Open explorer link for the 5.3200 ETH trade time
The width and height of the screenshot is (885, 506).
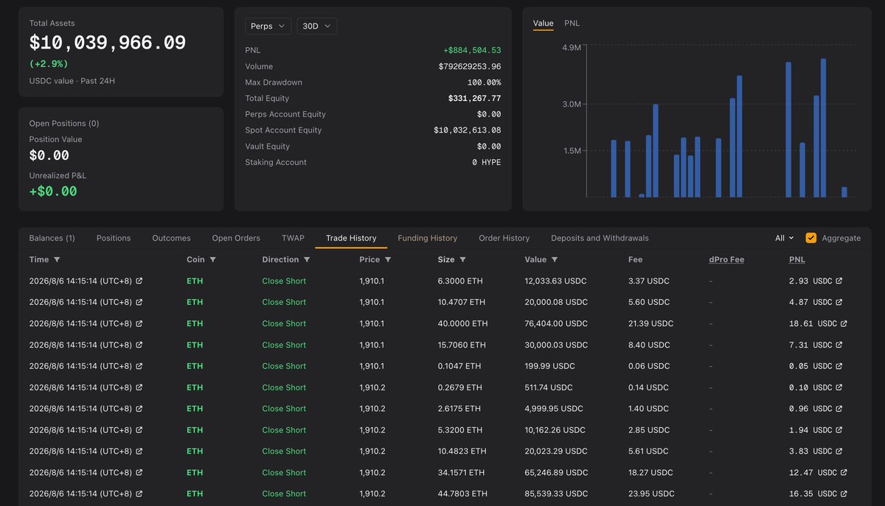pos(139,430)
